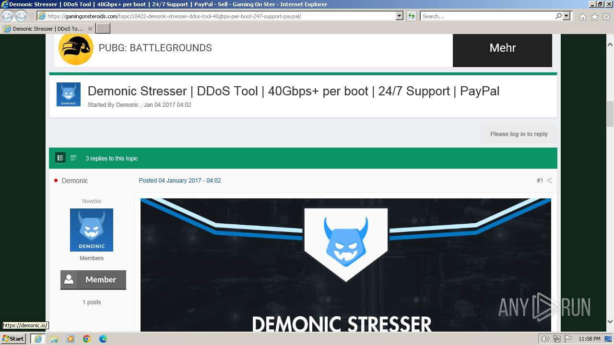Click the Demonic avatar beside the topic title
Image resolution: width=614 pixels, height=345 pixels.
(x=69, y=94)
